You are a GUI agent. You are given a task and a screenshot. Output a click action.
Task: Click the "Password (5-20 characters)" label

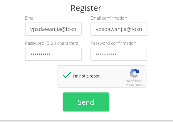click(x=52, y=43)
